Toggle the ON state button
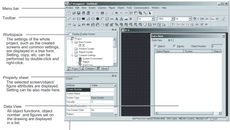Screen dimensions: 230x130 202,19
